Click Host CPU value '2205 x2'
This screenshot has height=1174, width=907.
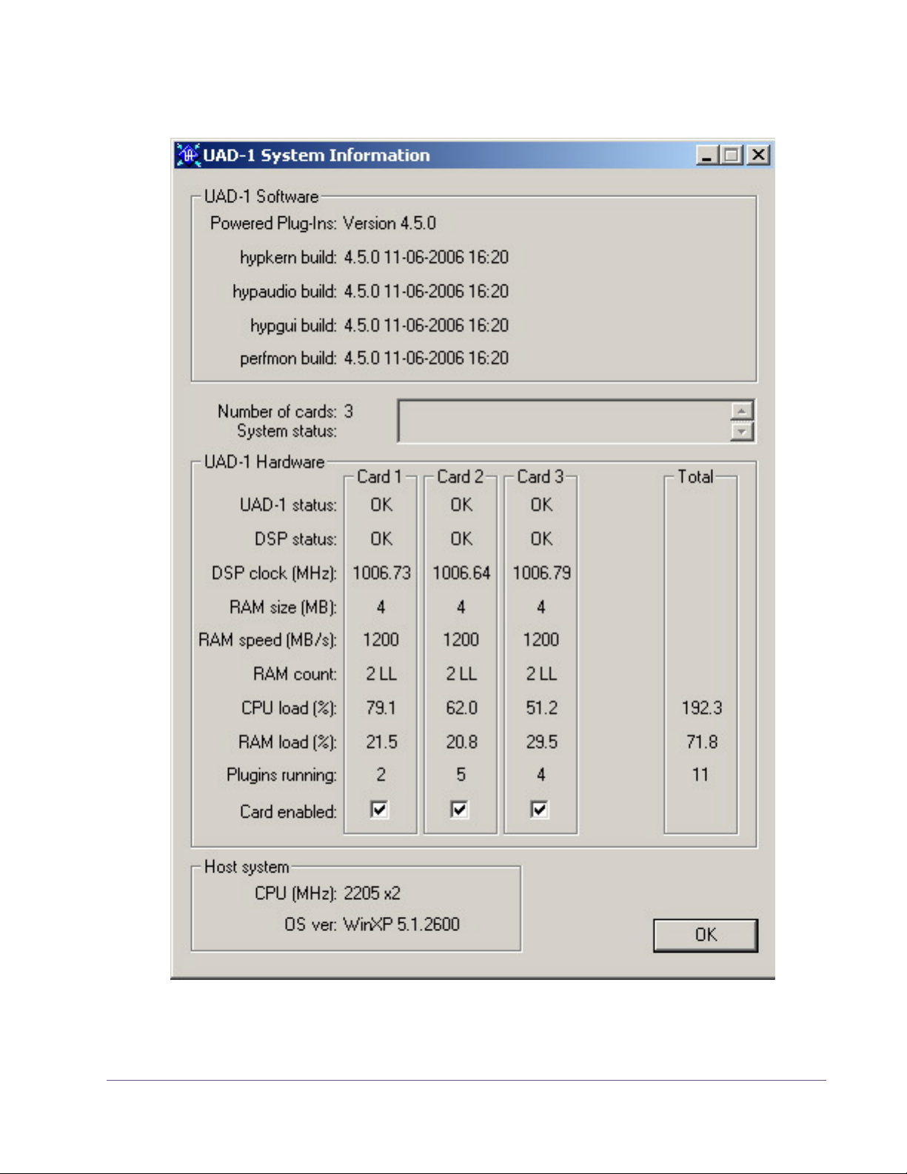[372, 893]
